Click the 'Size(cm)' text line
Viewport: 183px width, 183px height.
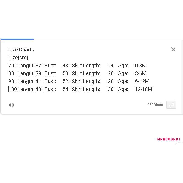[18, 58]
